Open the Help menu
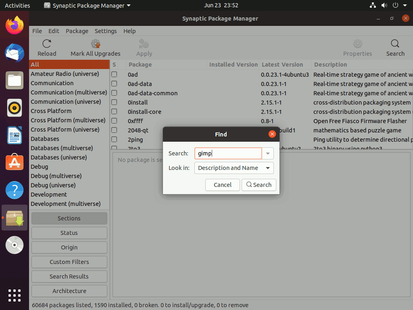The width and height of the screenshot is (413, 310). (129, 31)
